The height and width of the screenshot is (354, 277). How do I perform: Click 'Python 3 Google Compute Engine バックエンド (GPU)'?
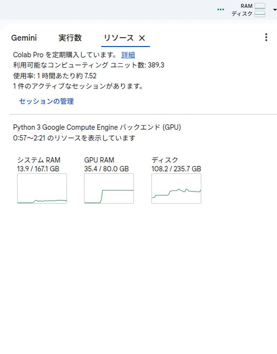click(x=97, y=127)
